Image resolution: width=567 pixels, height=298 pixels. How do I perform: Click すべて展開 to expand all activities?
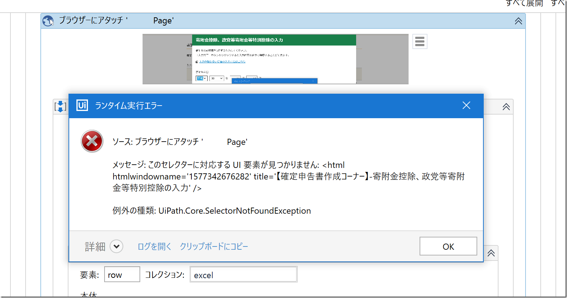coord(524,4)
